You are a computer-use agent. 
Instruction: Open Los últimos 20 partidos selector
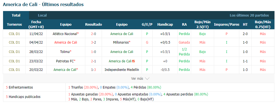coord(249,15)
